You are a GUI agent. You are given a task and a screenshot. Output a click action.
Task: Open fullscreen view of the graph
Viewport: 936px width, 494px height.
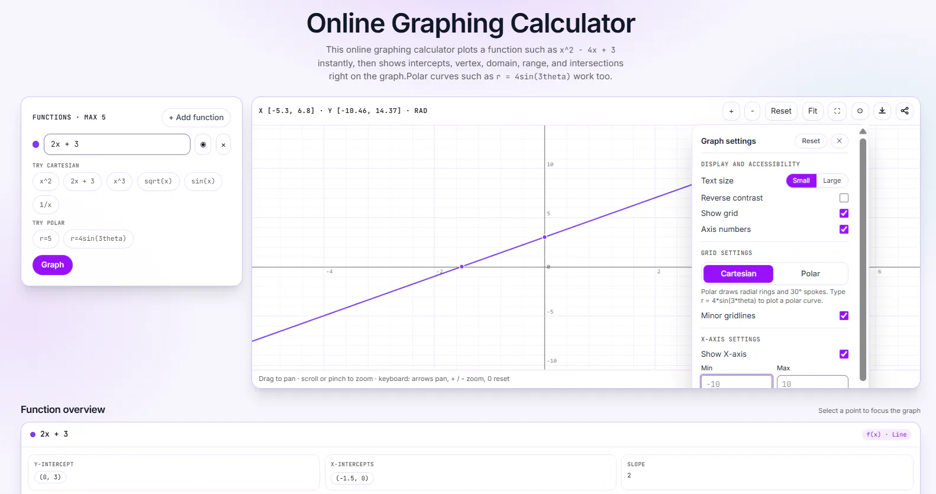coord(837,111)
